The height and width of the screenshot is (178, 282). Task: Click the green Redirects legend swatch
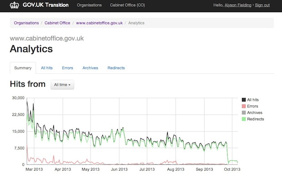[244, 119]
